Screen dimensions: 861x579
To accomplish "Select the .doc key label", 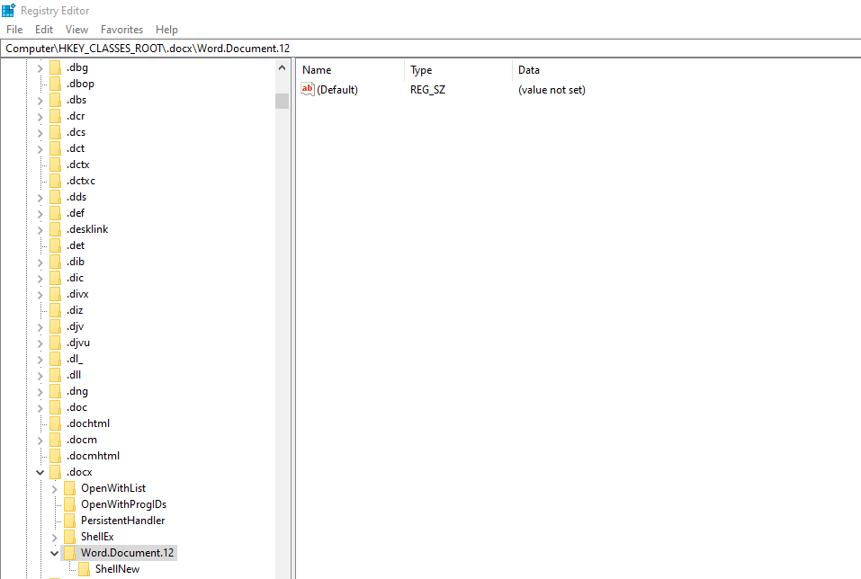I will tap(76, 407).
